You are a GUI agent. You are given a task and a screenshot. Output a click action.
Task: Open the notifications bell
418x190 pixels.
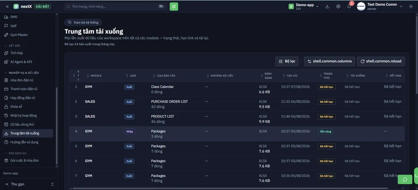349,6
